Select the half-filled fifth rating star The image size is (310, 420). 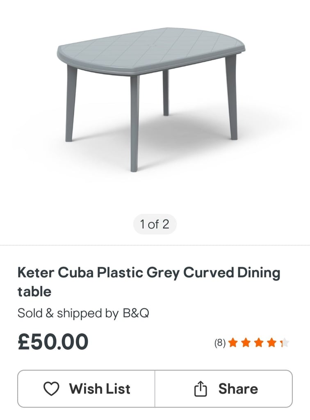pos(284,342)
